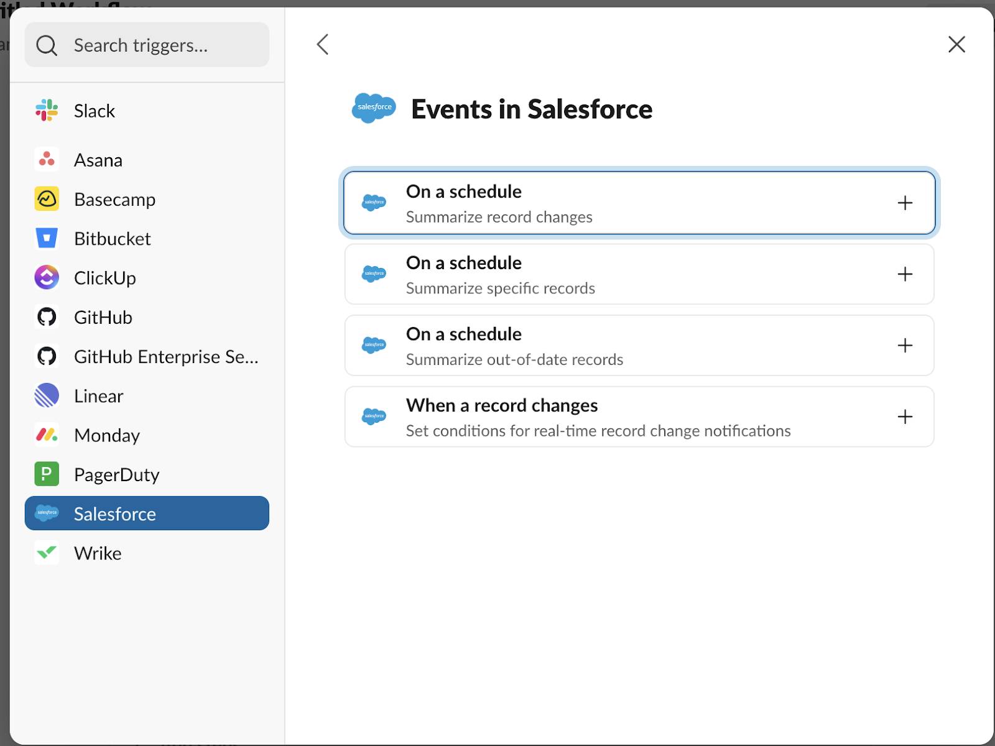Open Basecamp triggers
Screen dimensions: 995x746
[147, 199]
